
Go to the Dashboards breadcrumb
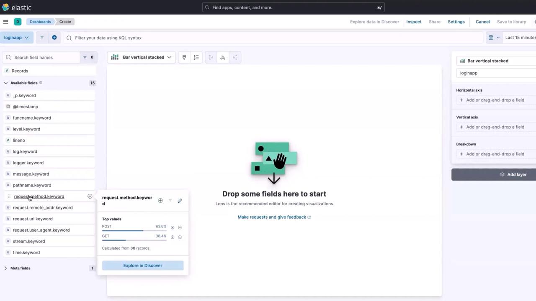pyautogui.click(x=40, y=22)
